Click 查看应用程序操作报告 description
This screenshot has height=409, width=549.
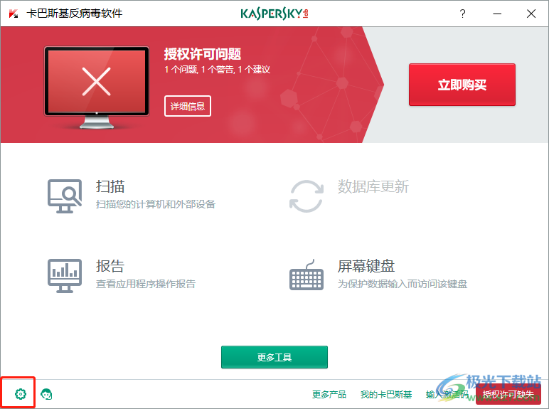pyautogui.click(x=146, y=284)
